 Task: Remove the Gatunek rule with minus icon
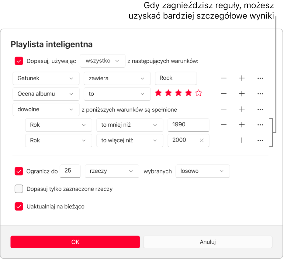click(223, 78)
